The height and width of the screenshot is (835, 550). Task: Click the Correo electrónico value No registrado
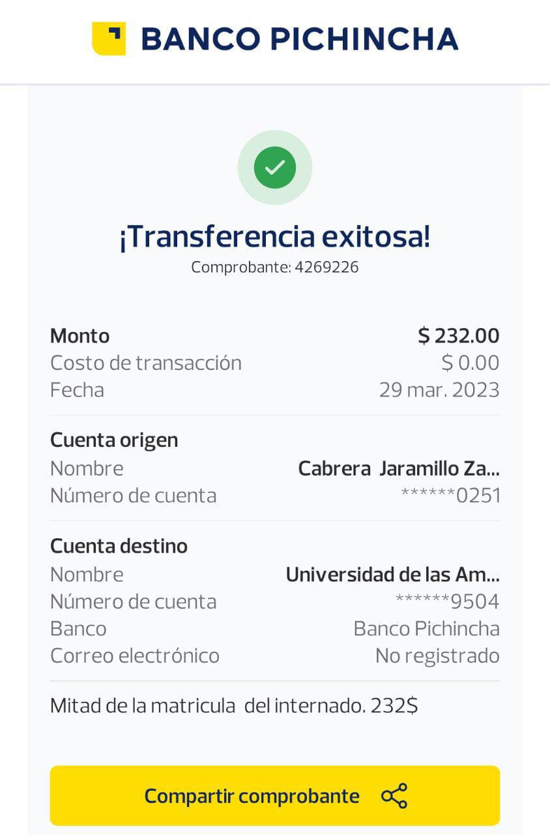[437, 656]
